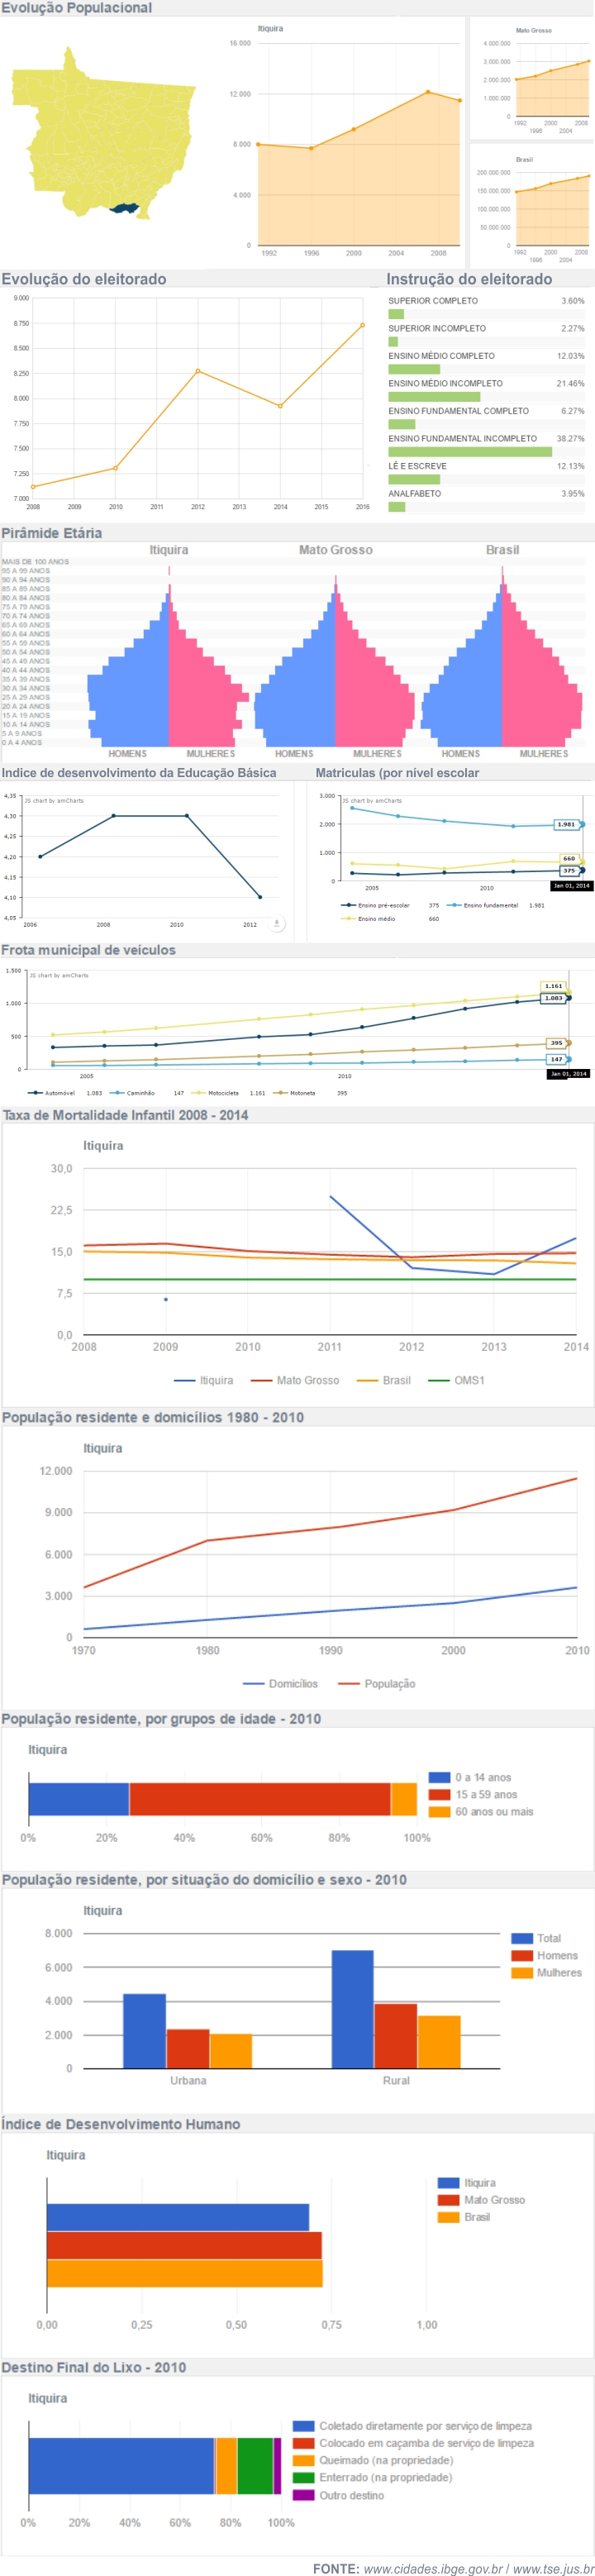Click the blue Total bar for Urbana
The height and width of the screenshot is (2576, 595).
(145, 2032)
